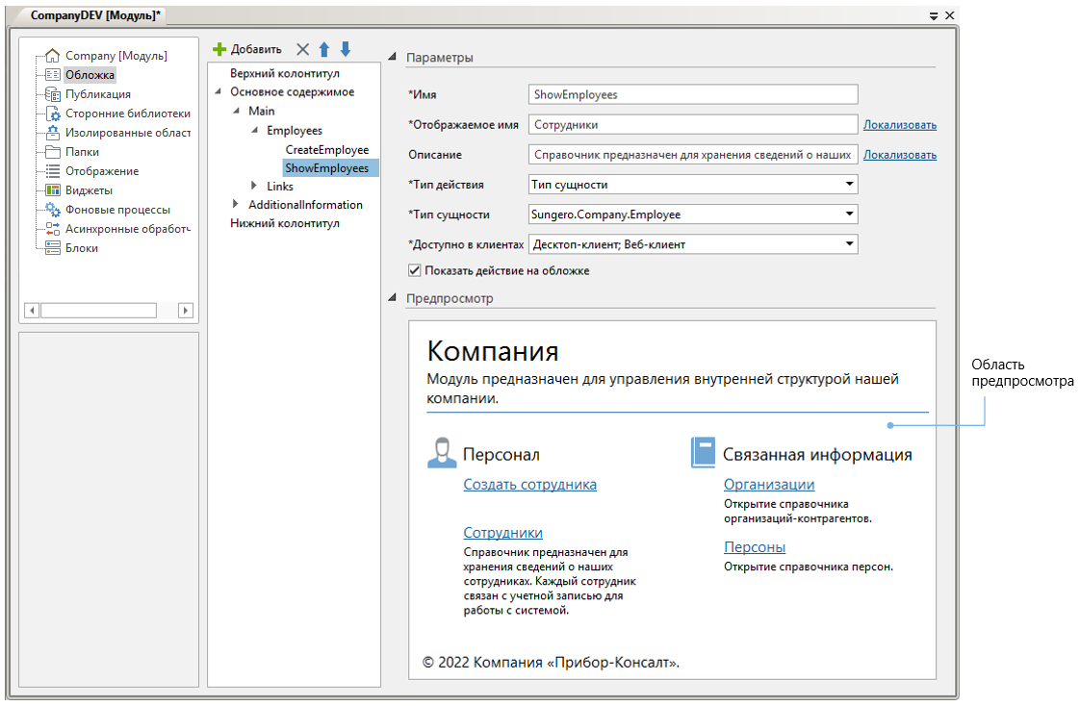Click the move up arrow icon
The width and height of the screenshot is (1080, 706).
[x=324, y=50]
